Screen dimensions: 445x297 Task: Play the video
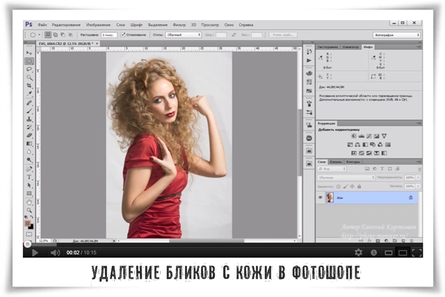tap(35, 253)
